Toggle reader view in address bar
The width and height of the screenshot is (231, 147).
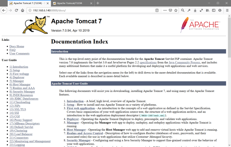click(157, 10)
